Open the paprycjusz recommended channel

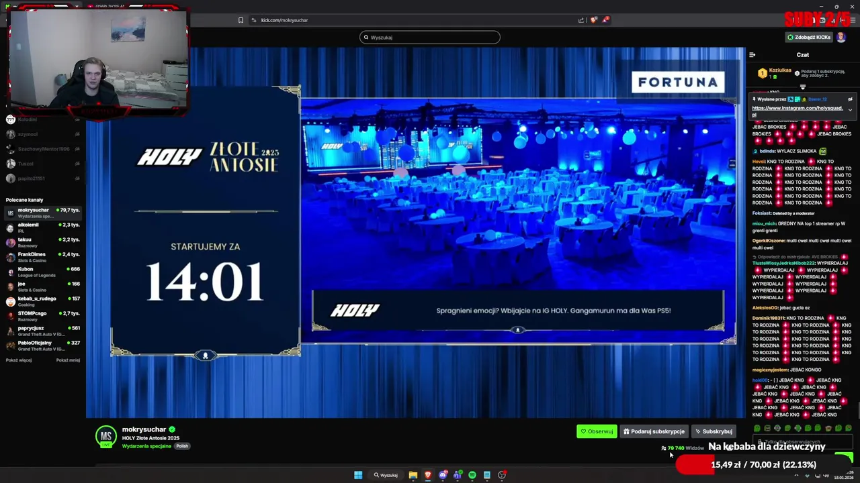coord(43,331)
